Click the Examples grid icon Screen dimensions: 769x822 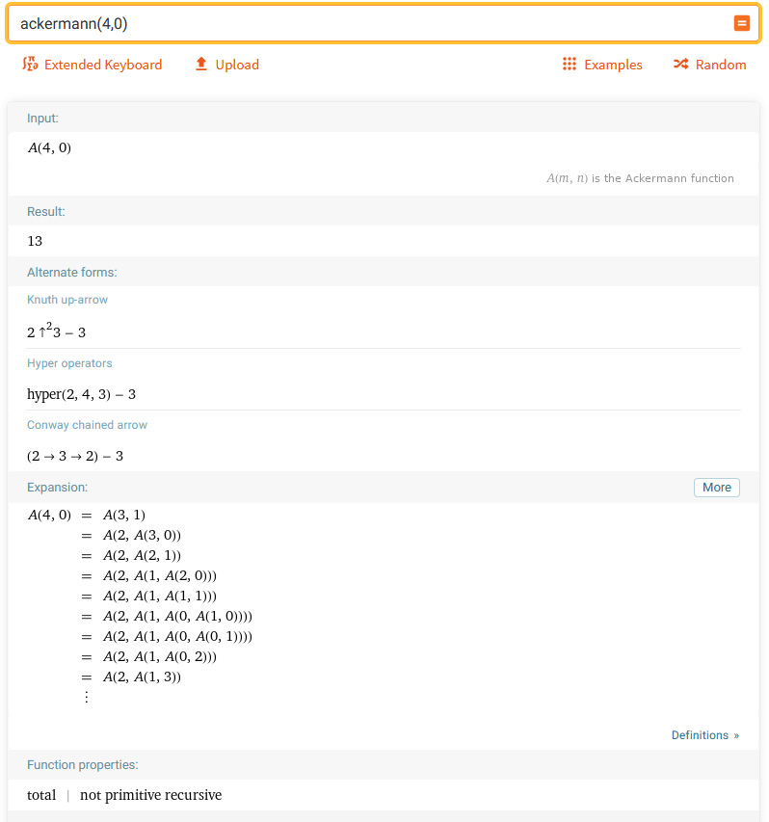(569, 65)
